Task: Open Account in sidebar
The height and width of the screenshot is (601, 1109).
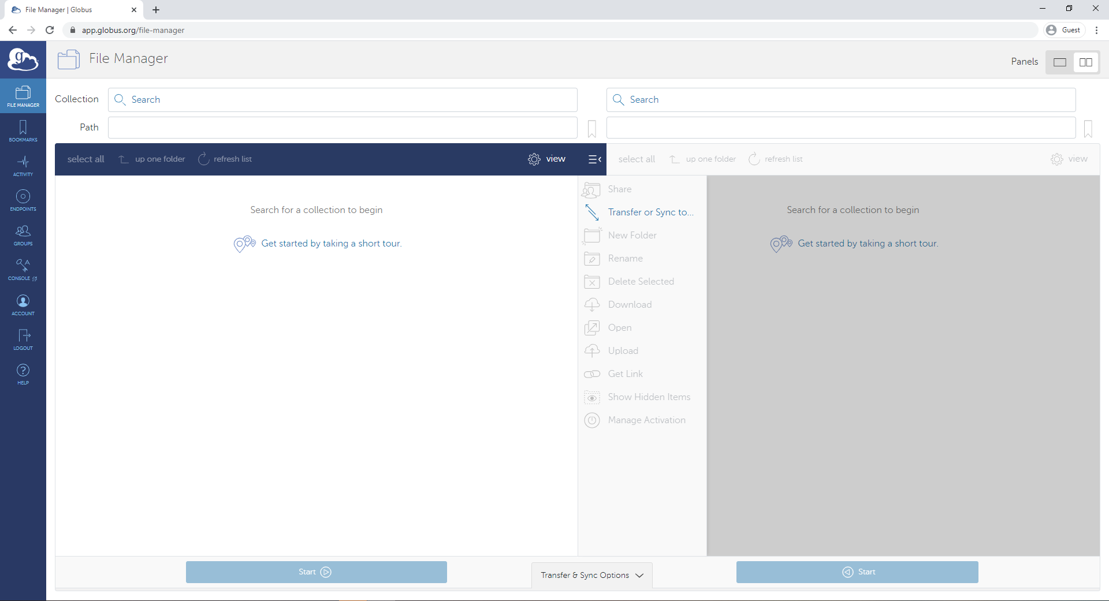Action: [23, 305]
